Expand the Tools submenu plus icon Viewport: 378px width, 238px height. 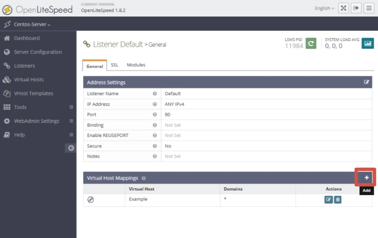coord(71,107)
